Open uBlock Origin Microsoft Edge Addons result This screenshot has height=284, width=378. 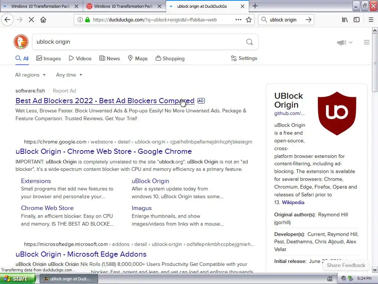(x=81, y=254)
